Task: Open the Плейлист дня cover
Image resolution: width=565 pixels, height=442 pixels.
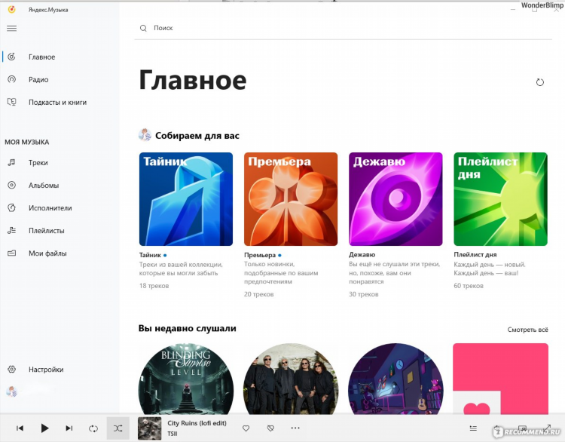Action: click(x=500, y=199)
